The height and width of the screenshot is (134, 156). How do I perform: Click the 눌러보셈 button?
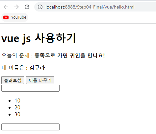13,80
